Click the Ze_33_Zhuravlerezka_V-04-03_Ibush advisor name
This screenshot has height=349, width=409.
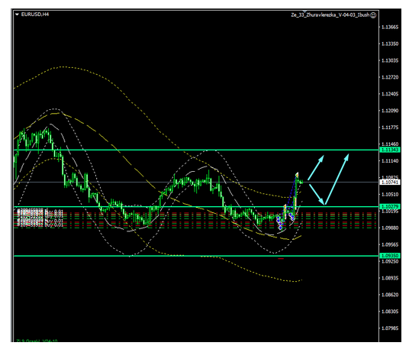pyautogui.click(x=330, y=15)
